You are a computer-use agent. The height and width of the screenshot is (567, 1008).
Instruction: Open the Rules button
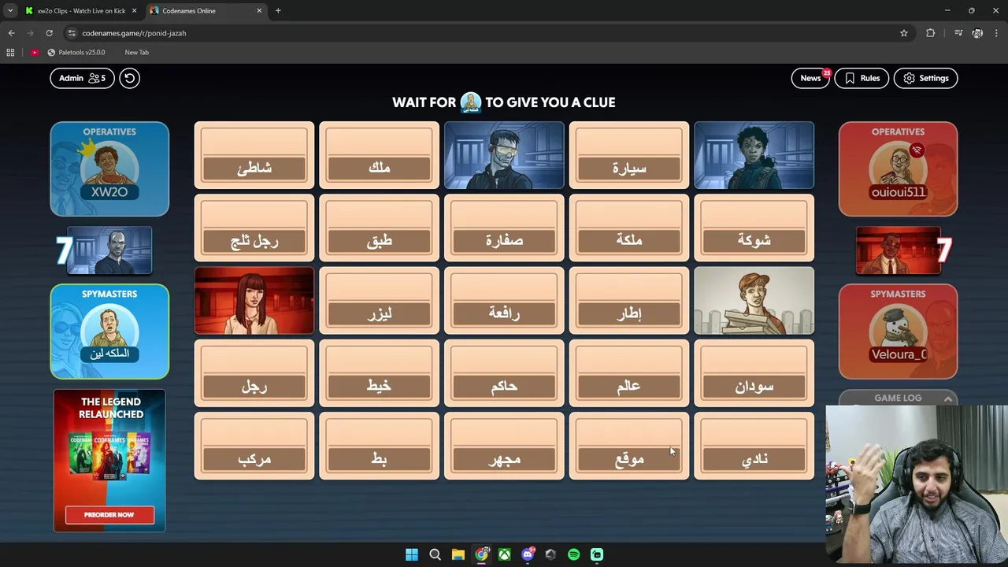(862, 78)
